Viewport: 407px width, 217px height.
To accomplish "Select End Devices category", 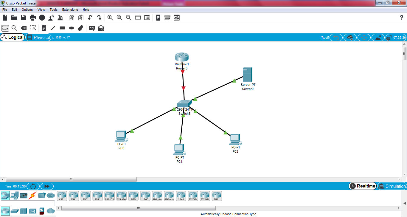I will 14,196.
